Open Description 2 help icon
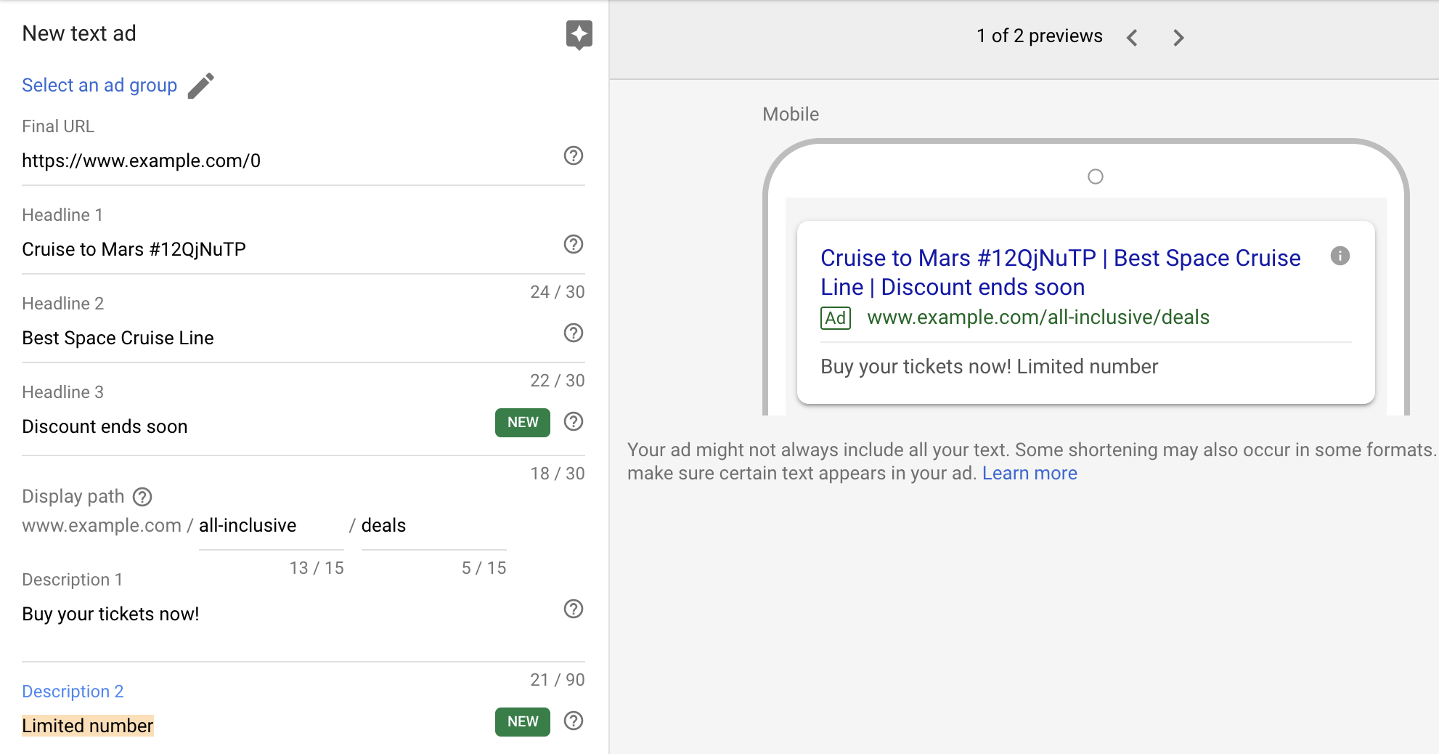1439x754 pixels. pos(574,721)
